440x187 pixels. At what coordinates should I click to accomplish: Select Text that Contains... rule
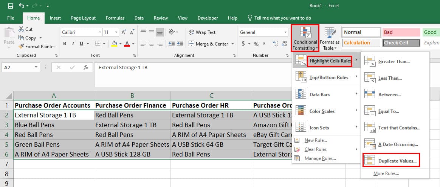395,128
